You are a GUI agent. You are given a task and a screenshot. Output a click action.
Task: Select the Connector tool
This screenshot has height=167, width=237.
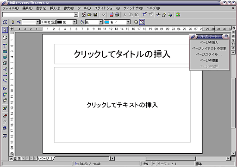point(5,80)
